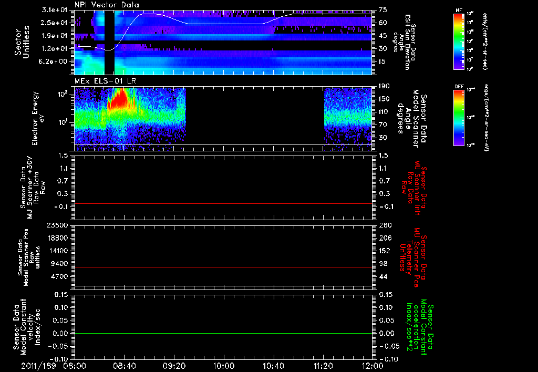Click the red line in the Scanner Pos panel
538x372 pixels.
point(223,267)
